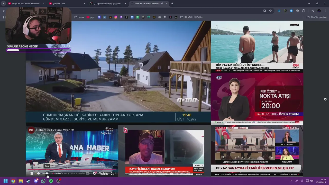Open the red YouTube 'yayın' bookmark
The image size is (329, 185).
91,17
